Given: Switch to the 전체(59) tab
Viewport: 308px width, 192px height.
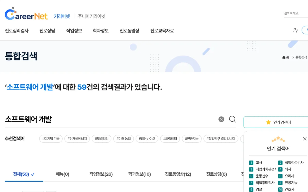Looking at the screenshot, I should pyautogui.click(x=24, y=174).
